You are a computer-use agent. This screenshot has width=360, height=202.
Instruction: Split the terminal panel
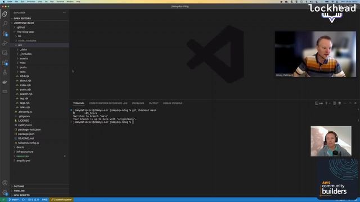click(335, 103)
